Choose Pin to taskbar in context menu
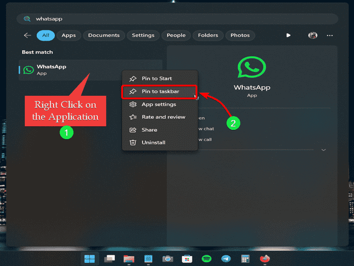Viewport: 354px width, 266px height. 159,91
